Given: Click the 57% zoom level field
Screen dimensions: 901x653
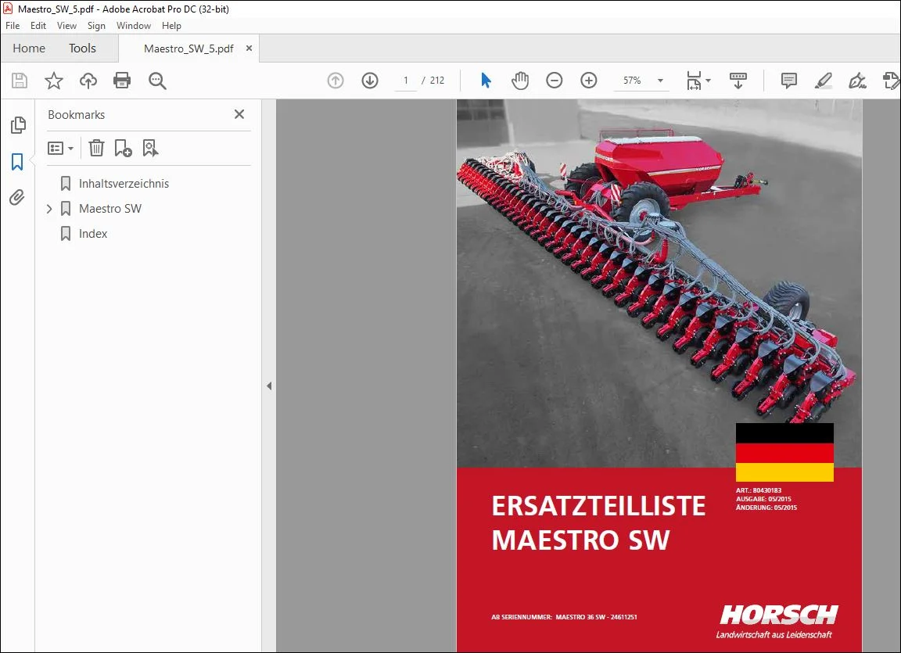Looking at the screenshot, I should (x=632, y=81).
